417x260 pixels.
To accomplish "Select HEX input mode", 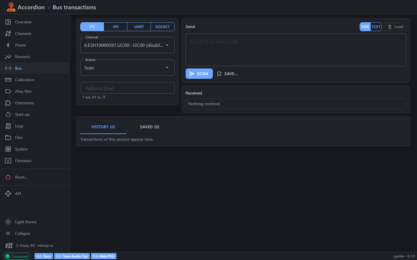I will (365, 27).
